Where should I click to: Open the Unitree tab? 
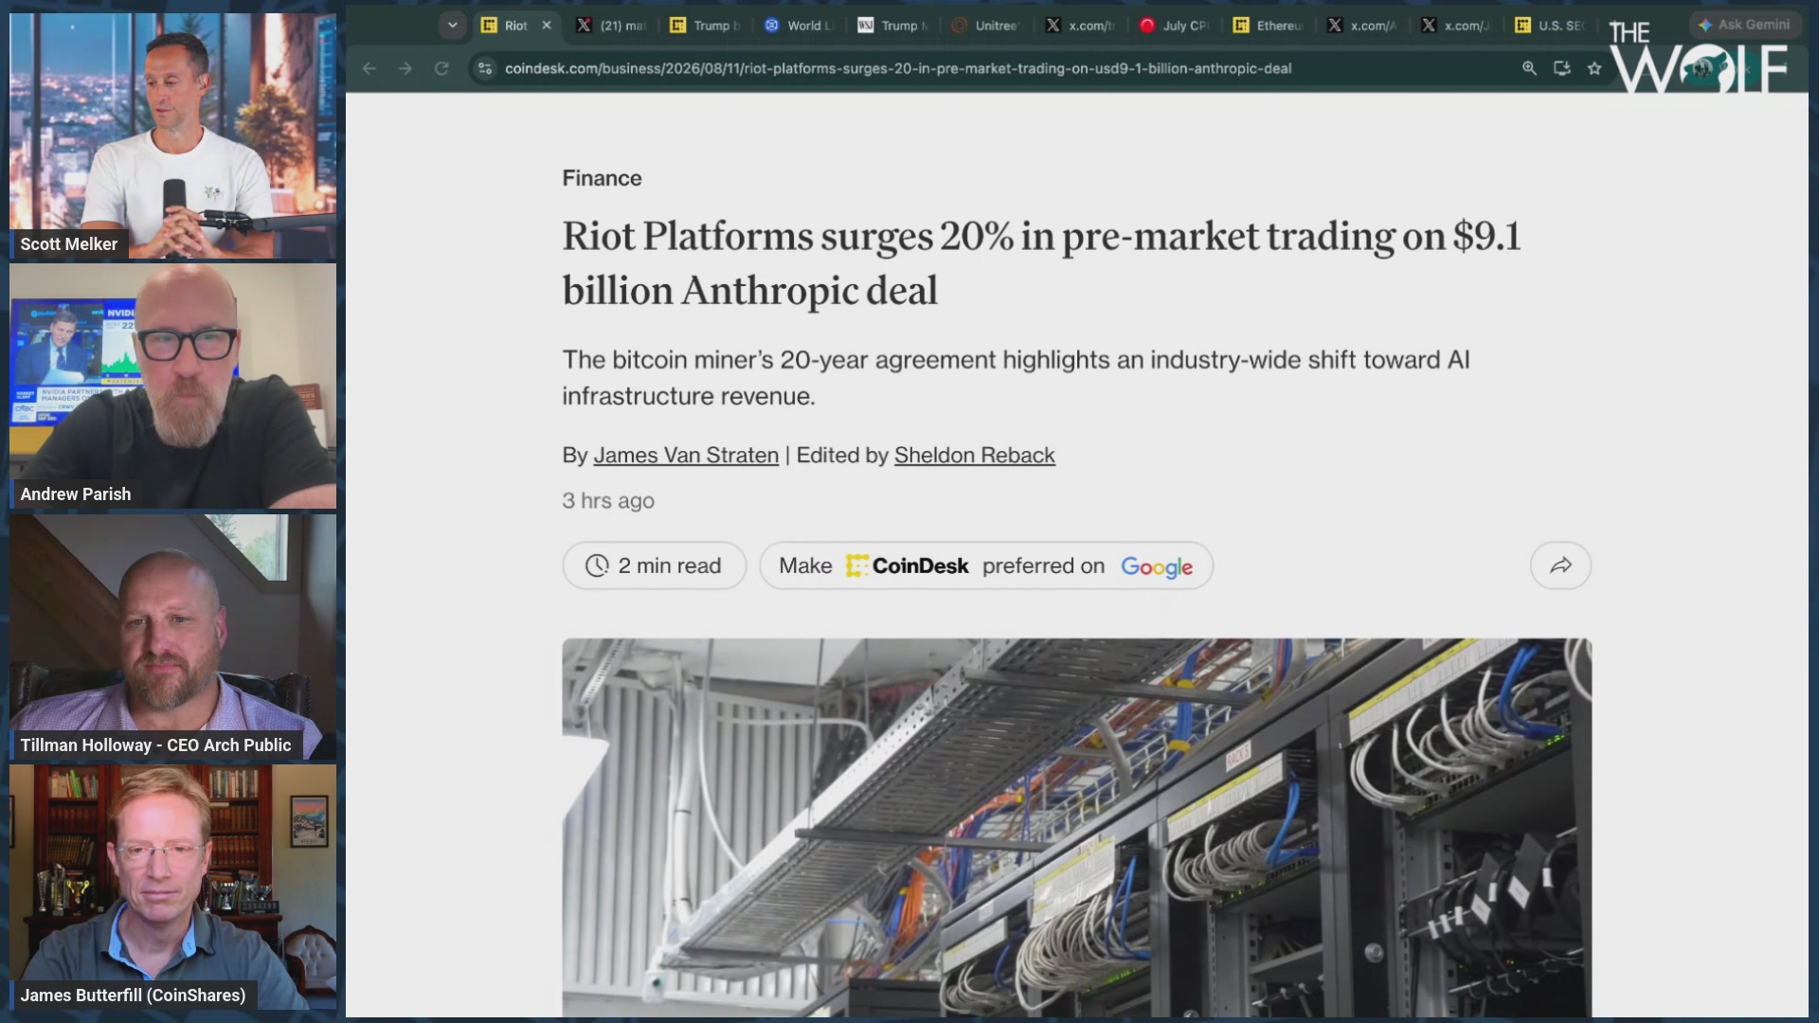[x=987, y=26]
